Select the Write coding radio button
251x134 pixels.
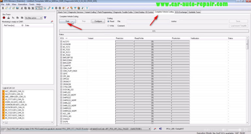[109, 25]
